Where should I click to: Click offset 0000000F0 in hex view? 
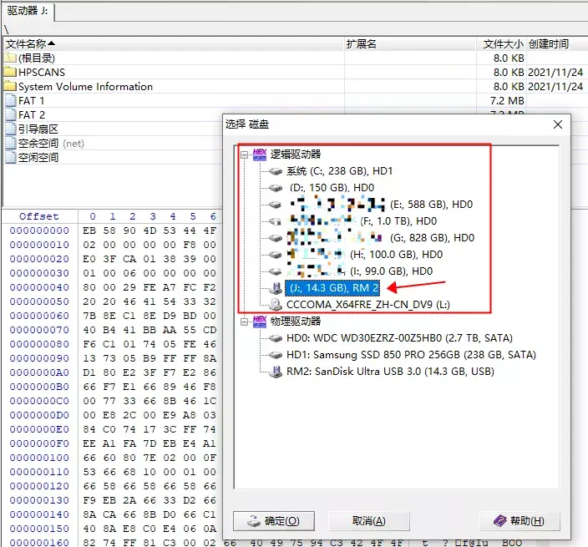pos(39,443)
